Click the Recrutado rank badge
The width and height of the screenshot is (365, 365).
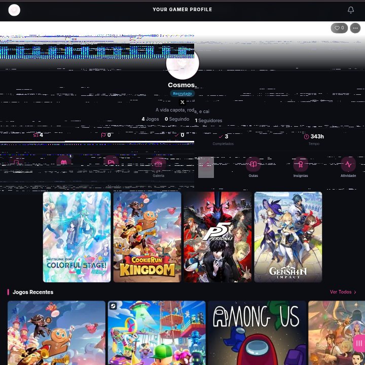coord(182,94)
